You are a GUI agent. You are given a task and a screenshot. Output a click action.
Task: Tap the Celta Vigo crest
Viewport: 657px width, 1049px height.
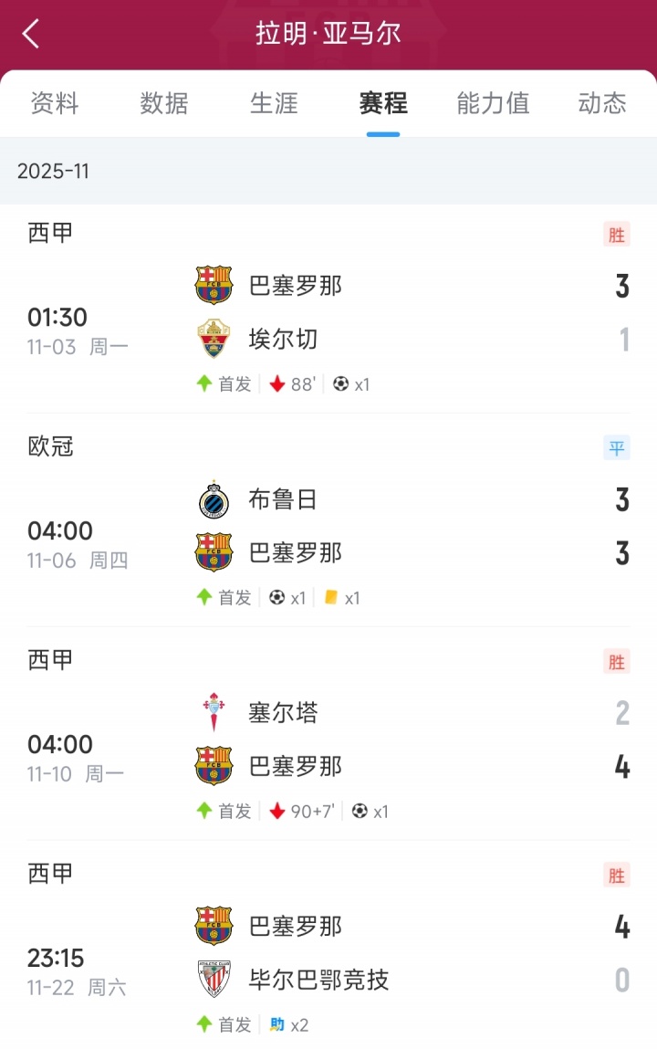pyautogui.click(x=214, y=713)
